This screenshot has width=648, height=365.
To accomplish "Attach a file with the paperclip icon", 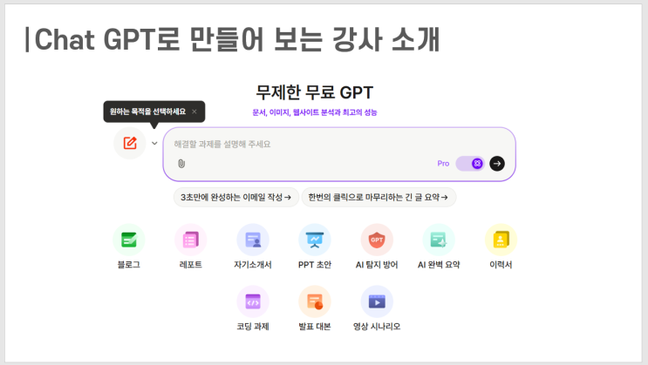I will tap(181, 164).
